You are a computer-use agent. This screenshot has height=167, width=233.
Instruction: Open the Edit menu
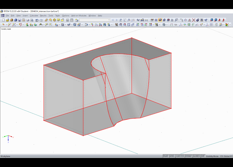tap(13, 16)
